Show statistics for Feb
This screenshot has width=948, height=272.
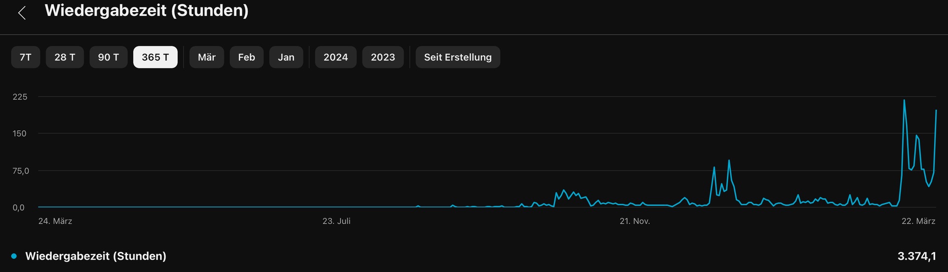246,57
